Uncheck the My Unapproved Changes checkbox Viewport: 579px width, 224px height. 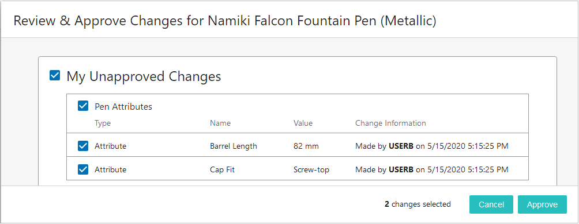click(x=55, y=76)
